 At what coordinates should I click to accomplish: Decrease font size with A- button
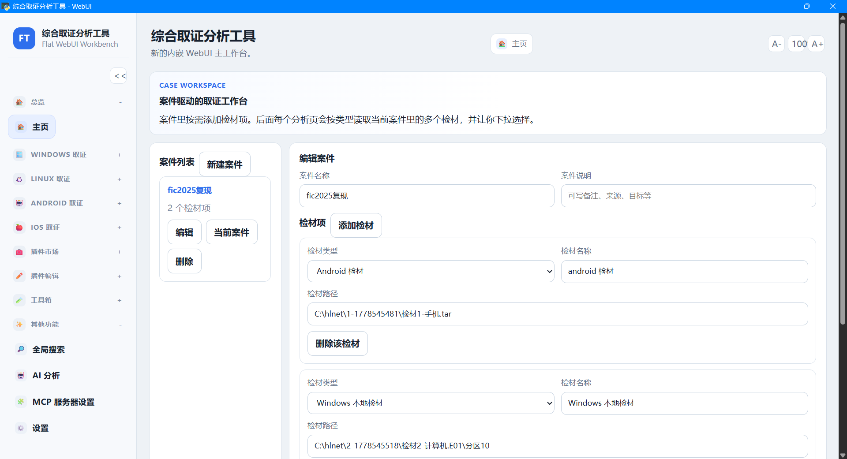(776, 44)
